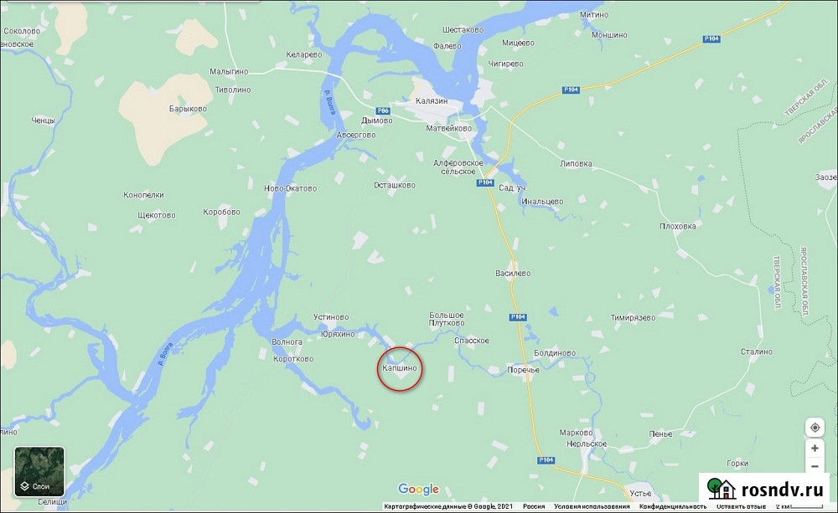Click the Тимирязево village label
The width and height of the screenshot is (838, 513).
(x=633, y=318)
